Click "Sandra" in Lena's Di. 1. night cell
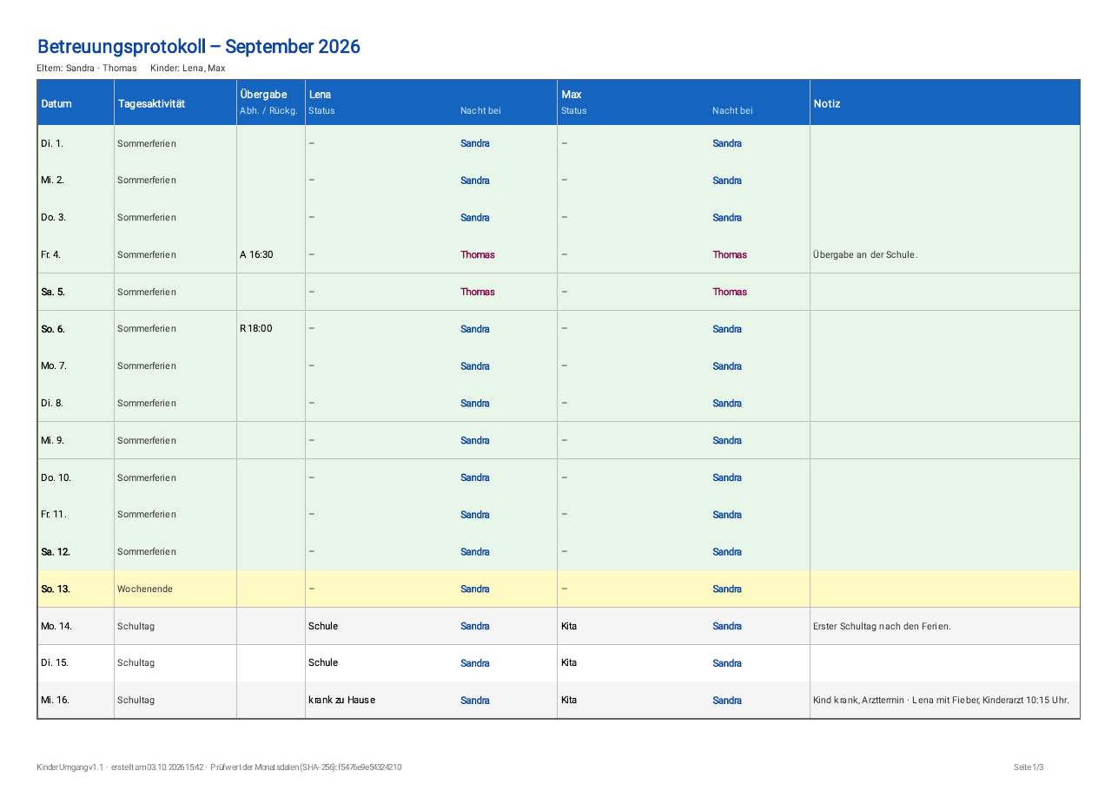1118x790 pixels. [x=475, y=143]
